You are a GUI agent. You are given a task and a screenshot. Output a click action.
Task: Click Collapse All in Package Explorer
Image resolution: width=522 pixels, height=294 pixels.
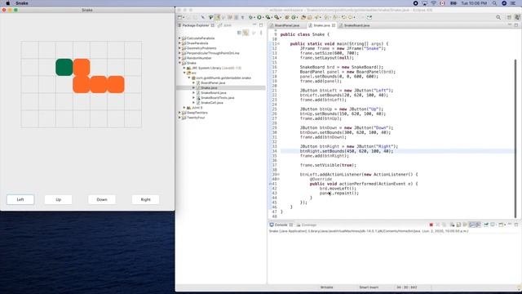239,33
